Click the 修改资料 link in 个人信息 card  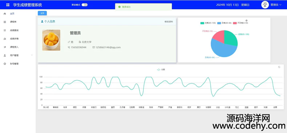(x=169, y=21)
